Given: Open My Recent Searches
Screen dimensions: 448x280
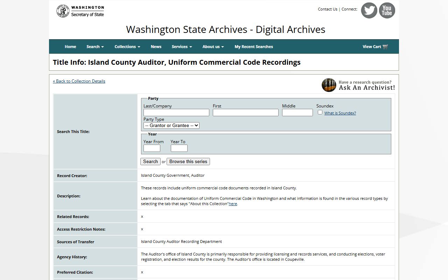Looking at the screenshot, I should click(x=254, y=47).
